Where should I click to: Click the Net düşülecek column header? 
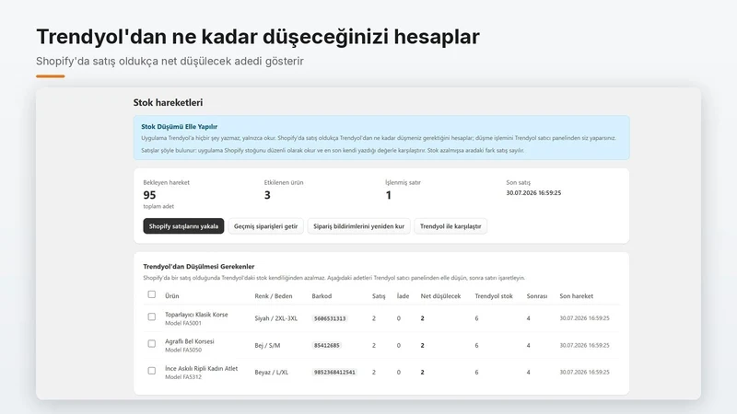pos(441,296)
